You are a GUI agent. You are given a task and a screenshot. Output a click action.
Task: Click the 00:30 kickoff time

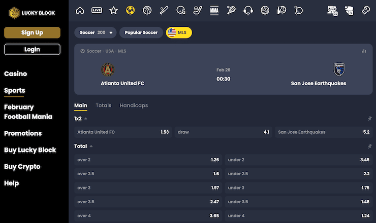click(223, 79)
